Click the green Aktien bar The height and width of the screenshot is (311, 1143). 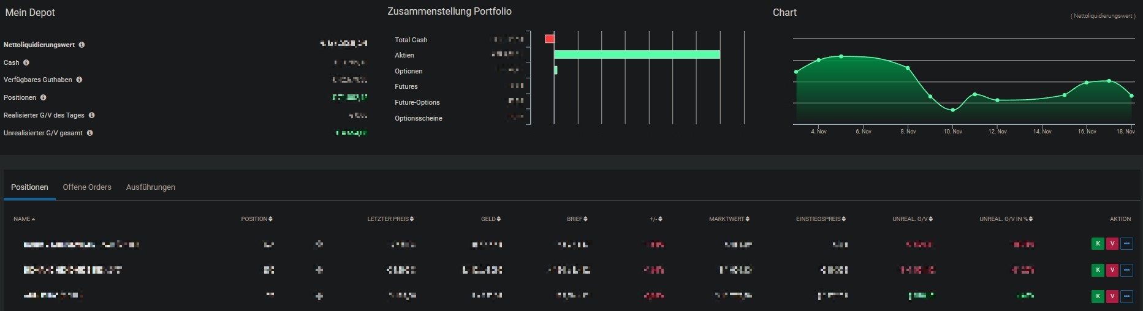click(637, 54)
